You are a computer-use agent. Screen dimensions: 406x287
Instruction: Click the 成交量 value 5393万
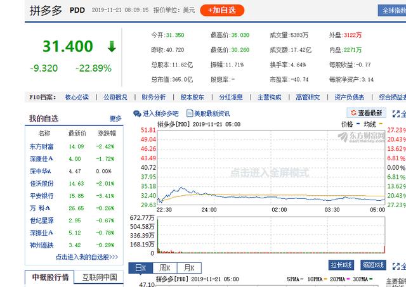point(299,35)
